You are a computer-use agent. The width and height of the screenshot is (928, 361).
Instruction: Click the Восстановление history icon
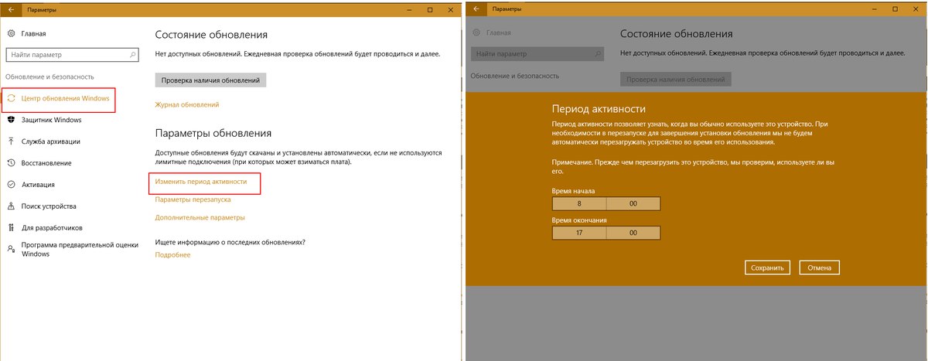(x=11, y=163)
